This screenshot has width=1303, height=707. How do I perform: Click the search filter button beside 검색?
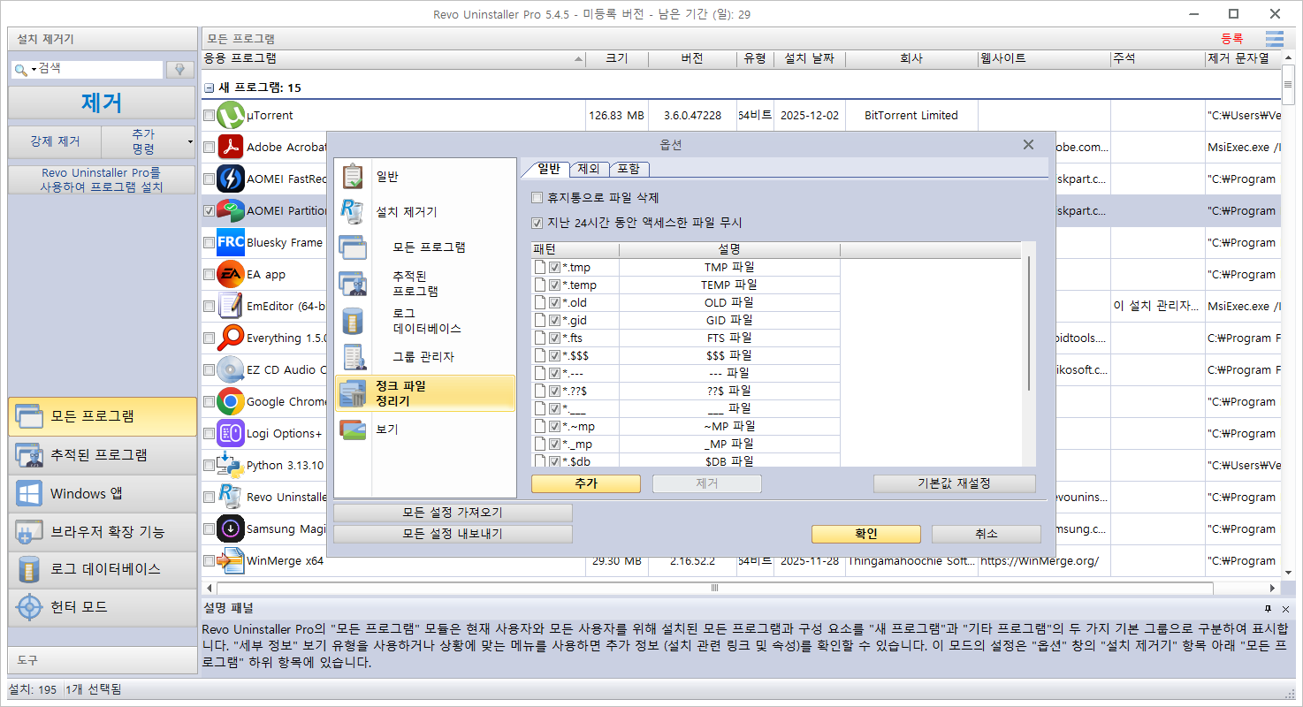click(x=180, y=69)
